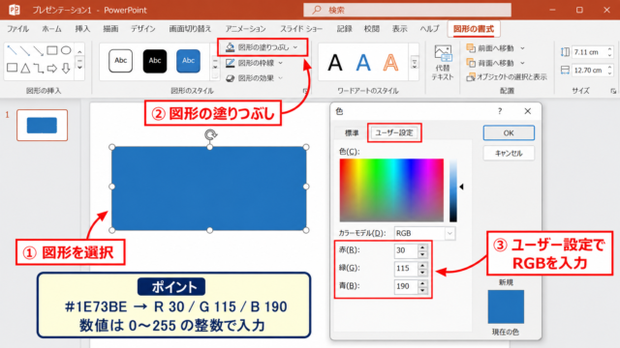Switch to the デザイン ribbon tab
620x348 pixels.
(142, 29)
